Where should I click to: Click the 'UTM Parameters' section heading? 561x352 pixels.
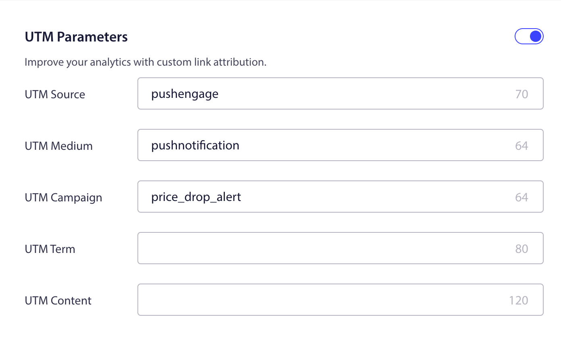tap(76, 37)
